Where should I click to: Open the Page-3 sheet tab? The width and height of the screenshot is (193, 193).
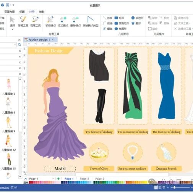[84, 179]
